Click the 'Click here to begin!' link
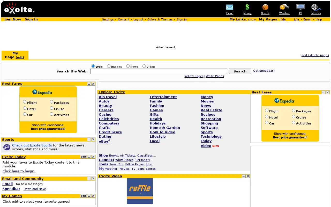 pos(19,171)
